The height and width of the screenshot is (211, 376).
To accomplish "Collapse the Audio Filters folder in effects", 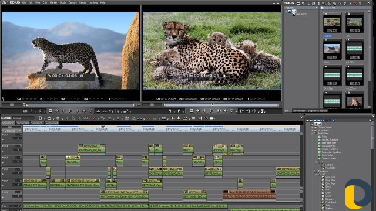I will point(312,134).
